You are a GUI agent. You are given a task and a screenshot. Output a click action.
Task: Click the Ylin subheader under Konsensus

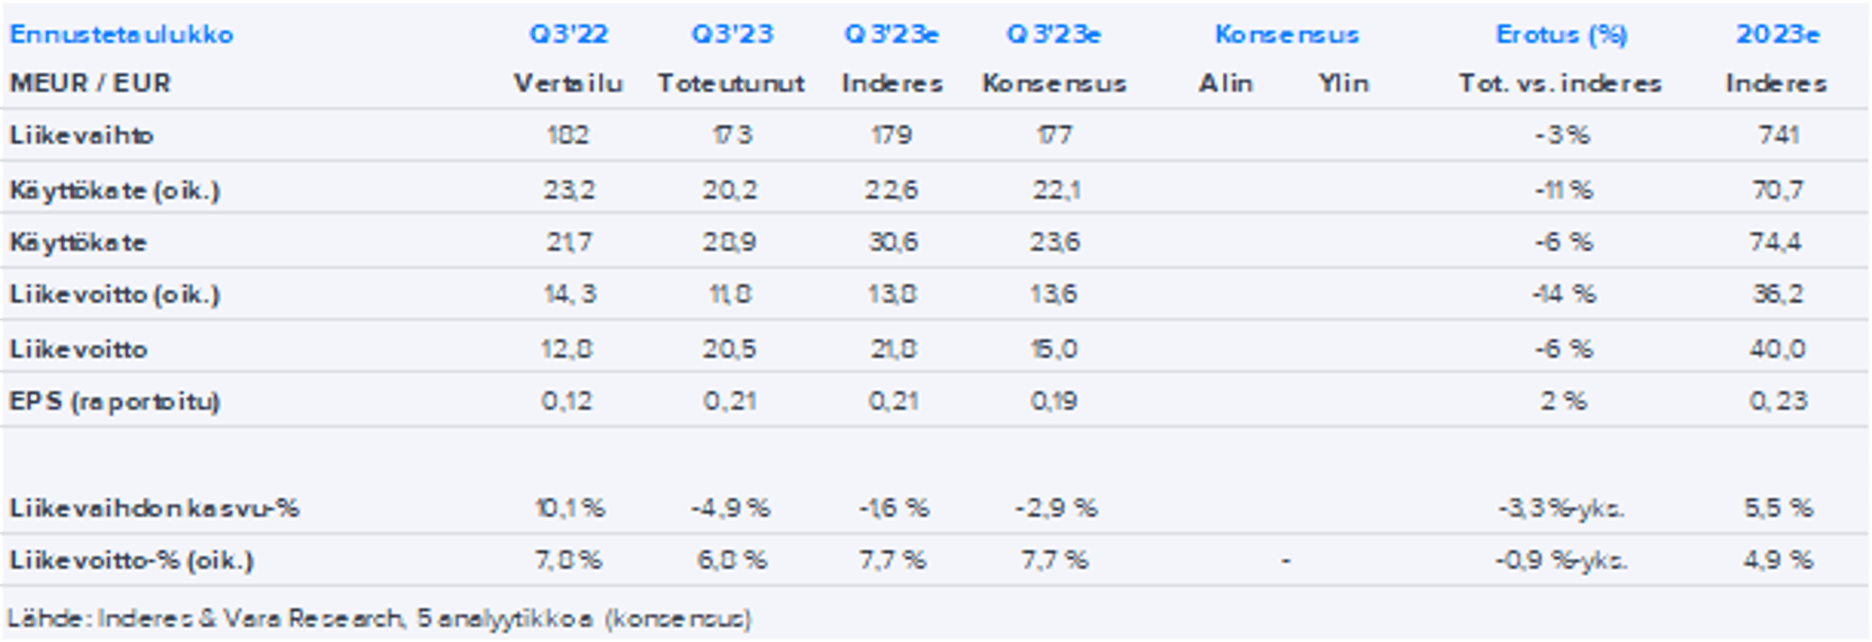(1344, 84)
